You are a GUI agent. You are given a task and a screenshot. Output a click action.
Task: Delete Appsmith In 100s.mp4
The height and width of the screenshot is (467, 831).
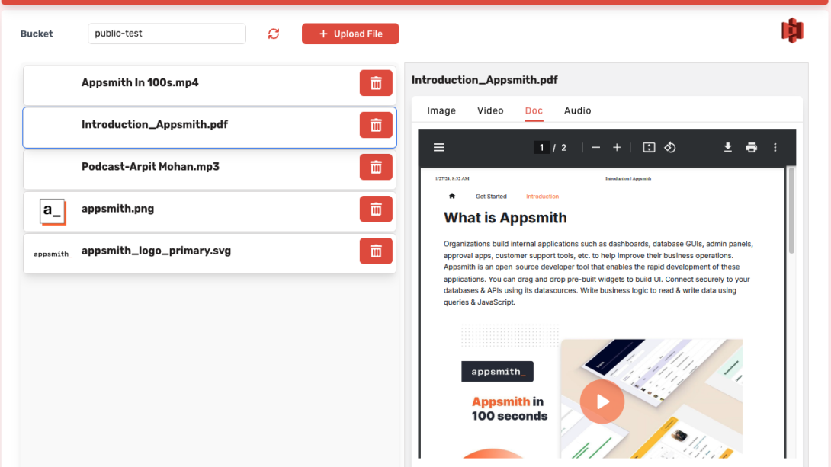376,82
